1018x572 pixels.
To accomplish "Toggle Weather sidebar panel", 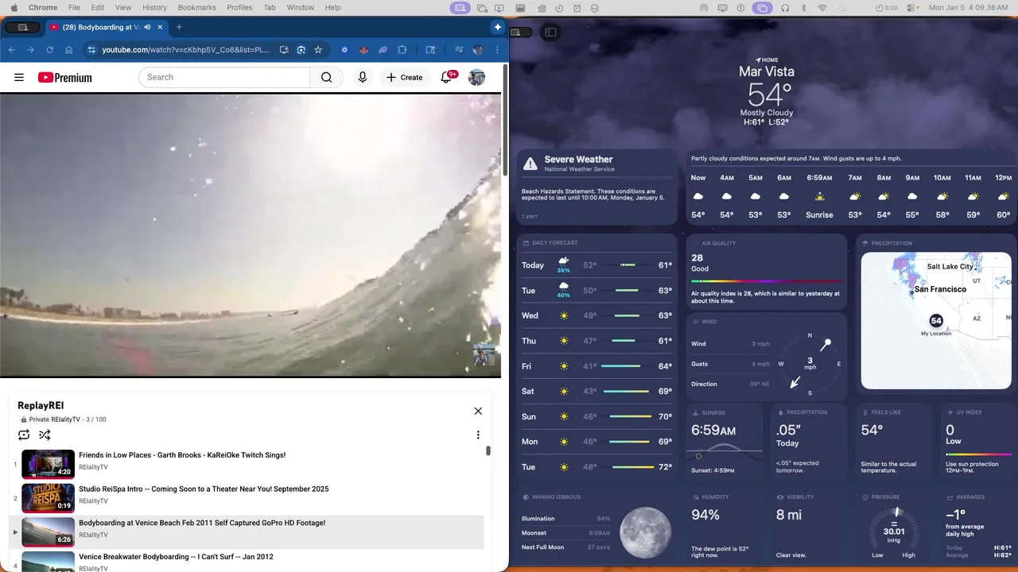I will point(550,33).
